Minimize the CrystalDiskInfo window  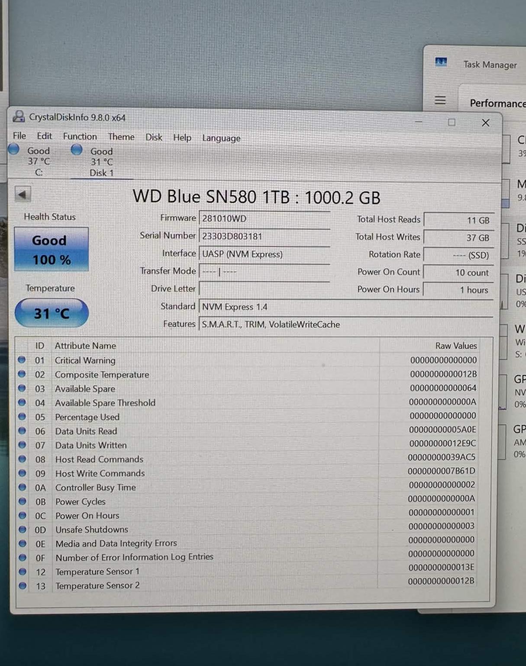tap(419, 122)
